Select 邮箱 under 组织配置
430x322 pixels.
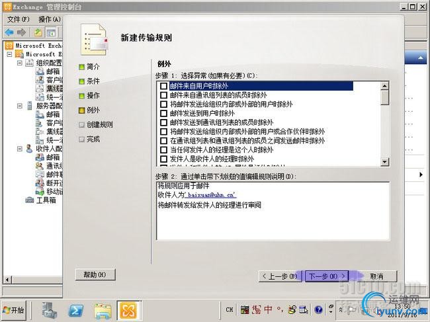click(53, 71)
